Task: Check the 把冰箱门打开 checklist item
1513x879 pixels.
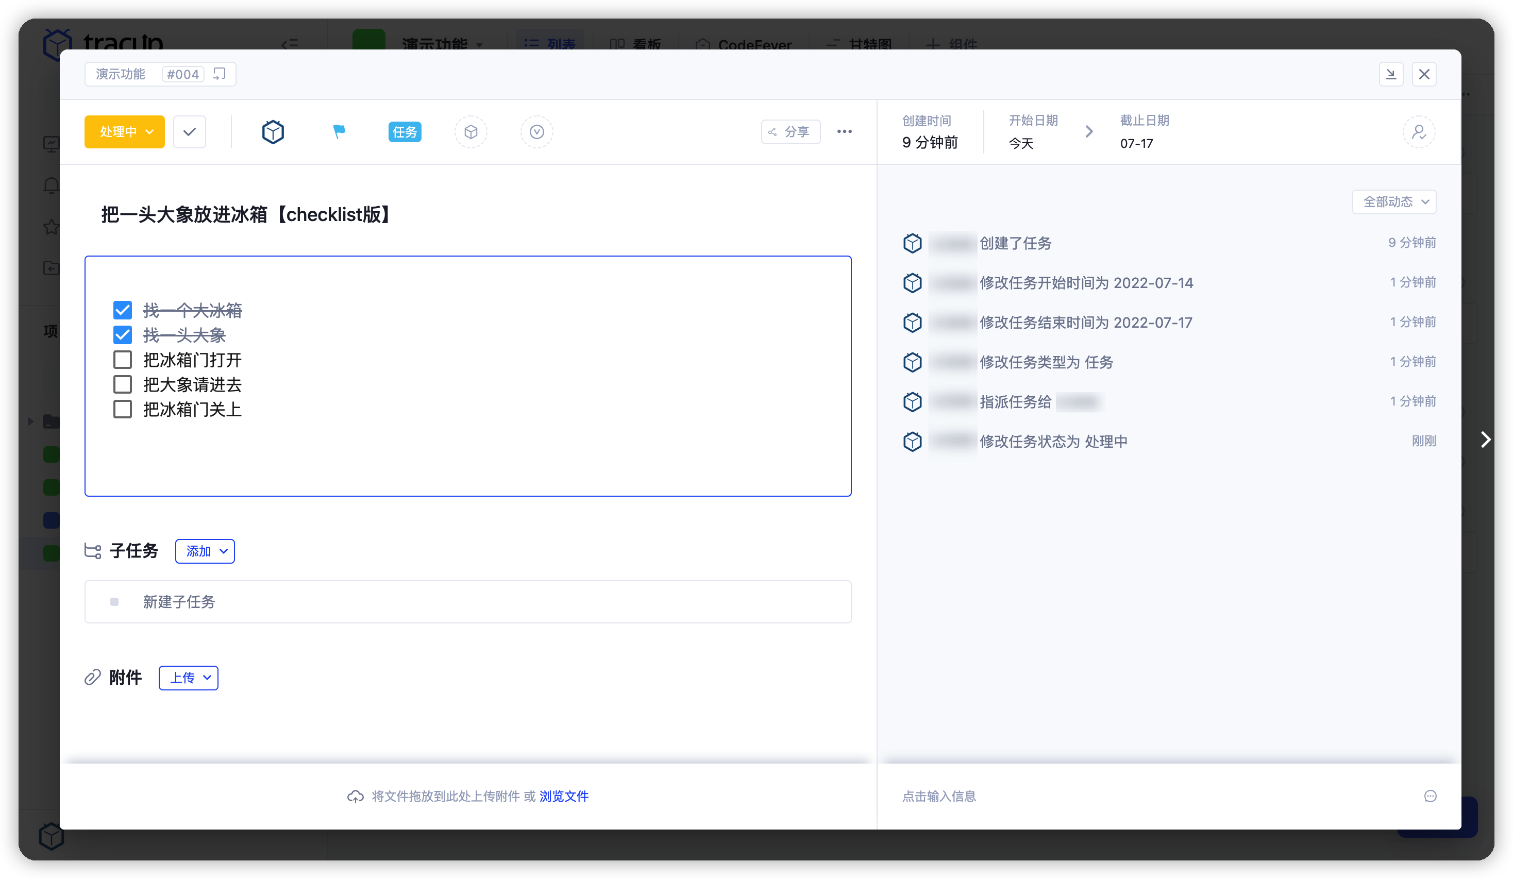Action: [x=123, y=359]
